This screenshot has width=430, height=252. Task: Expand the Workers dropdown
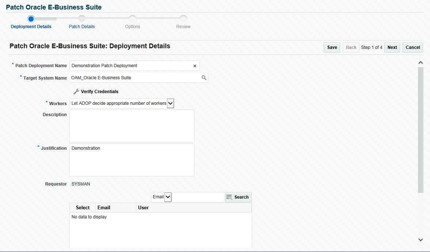[x=170, y=103]
